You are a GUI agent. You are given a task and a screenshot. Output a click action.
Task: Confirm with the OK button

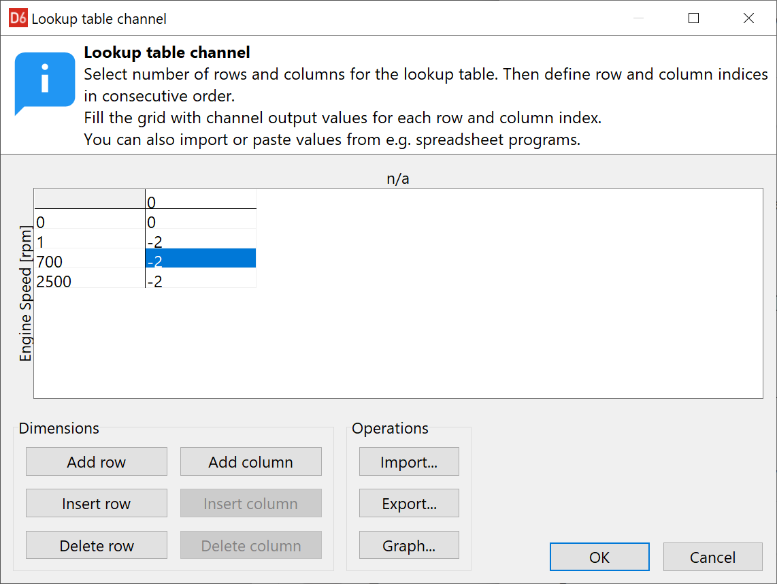click(599, 557)
